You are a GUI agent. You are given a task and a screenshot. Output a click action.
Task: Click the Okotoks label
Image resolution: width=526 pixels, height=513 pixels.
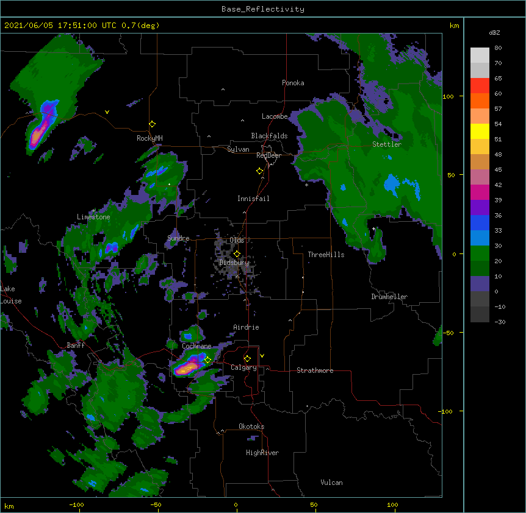[x=251, y=426]
